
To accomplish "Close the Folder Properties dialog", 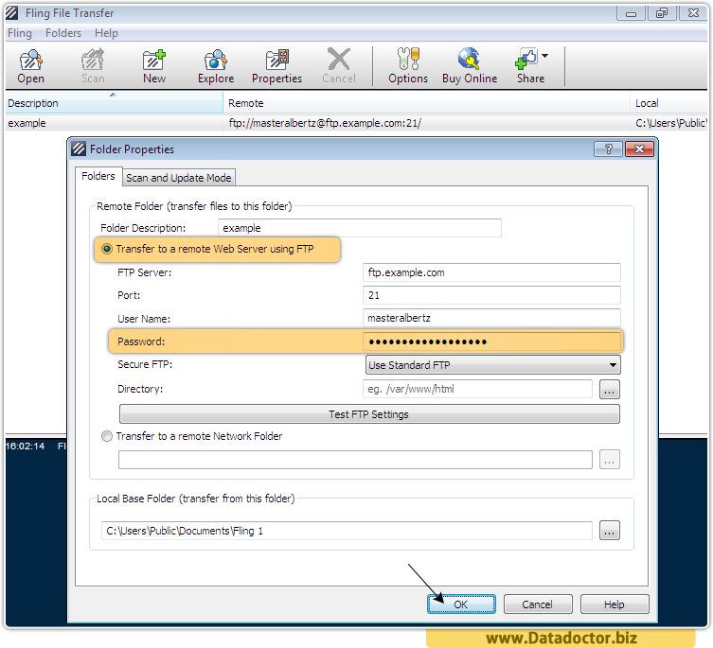I will tap(639, 149).
